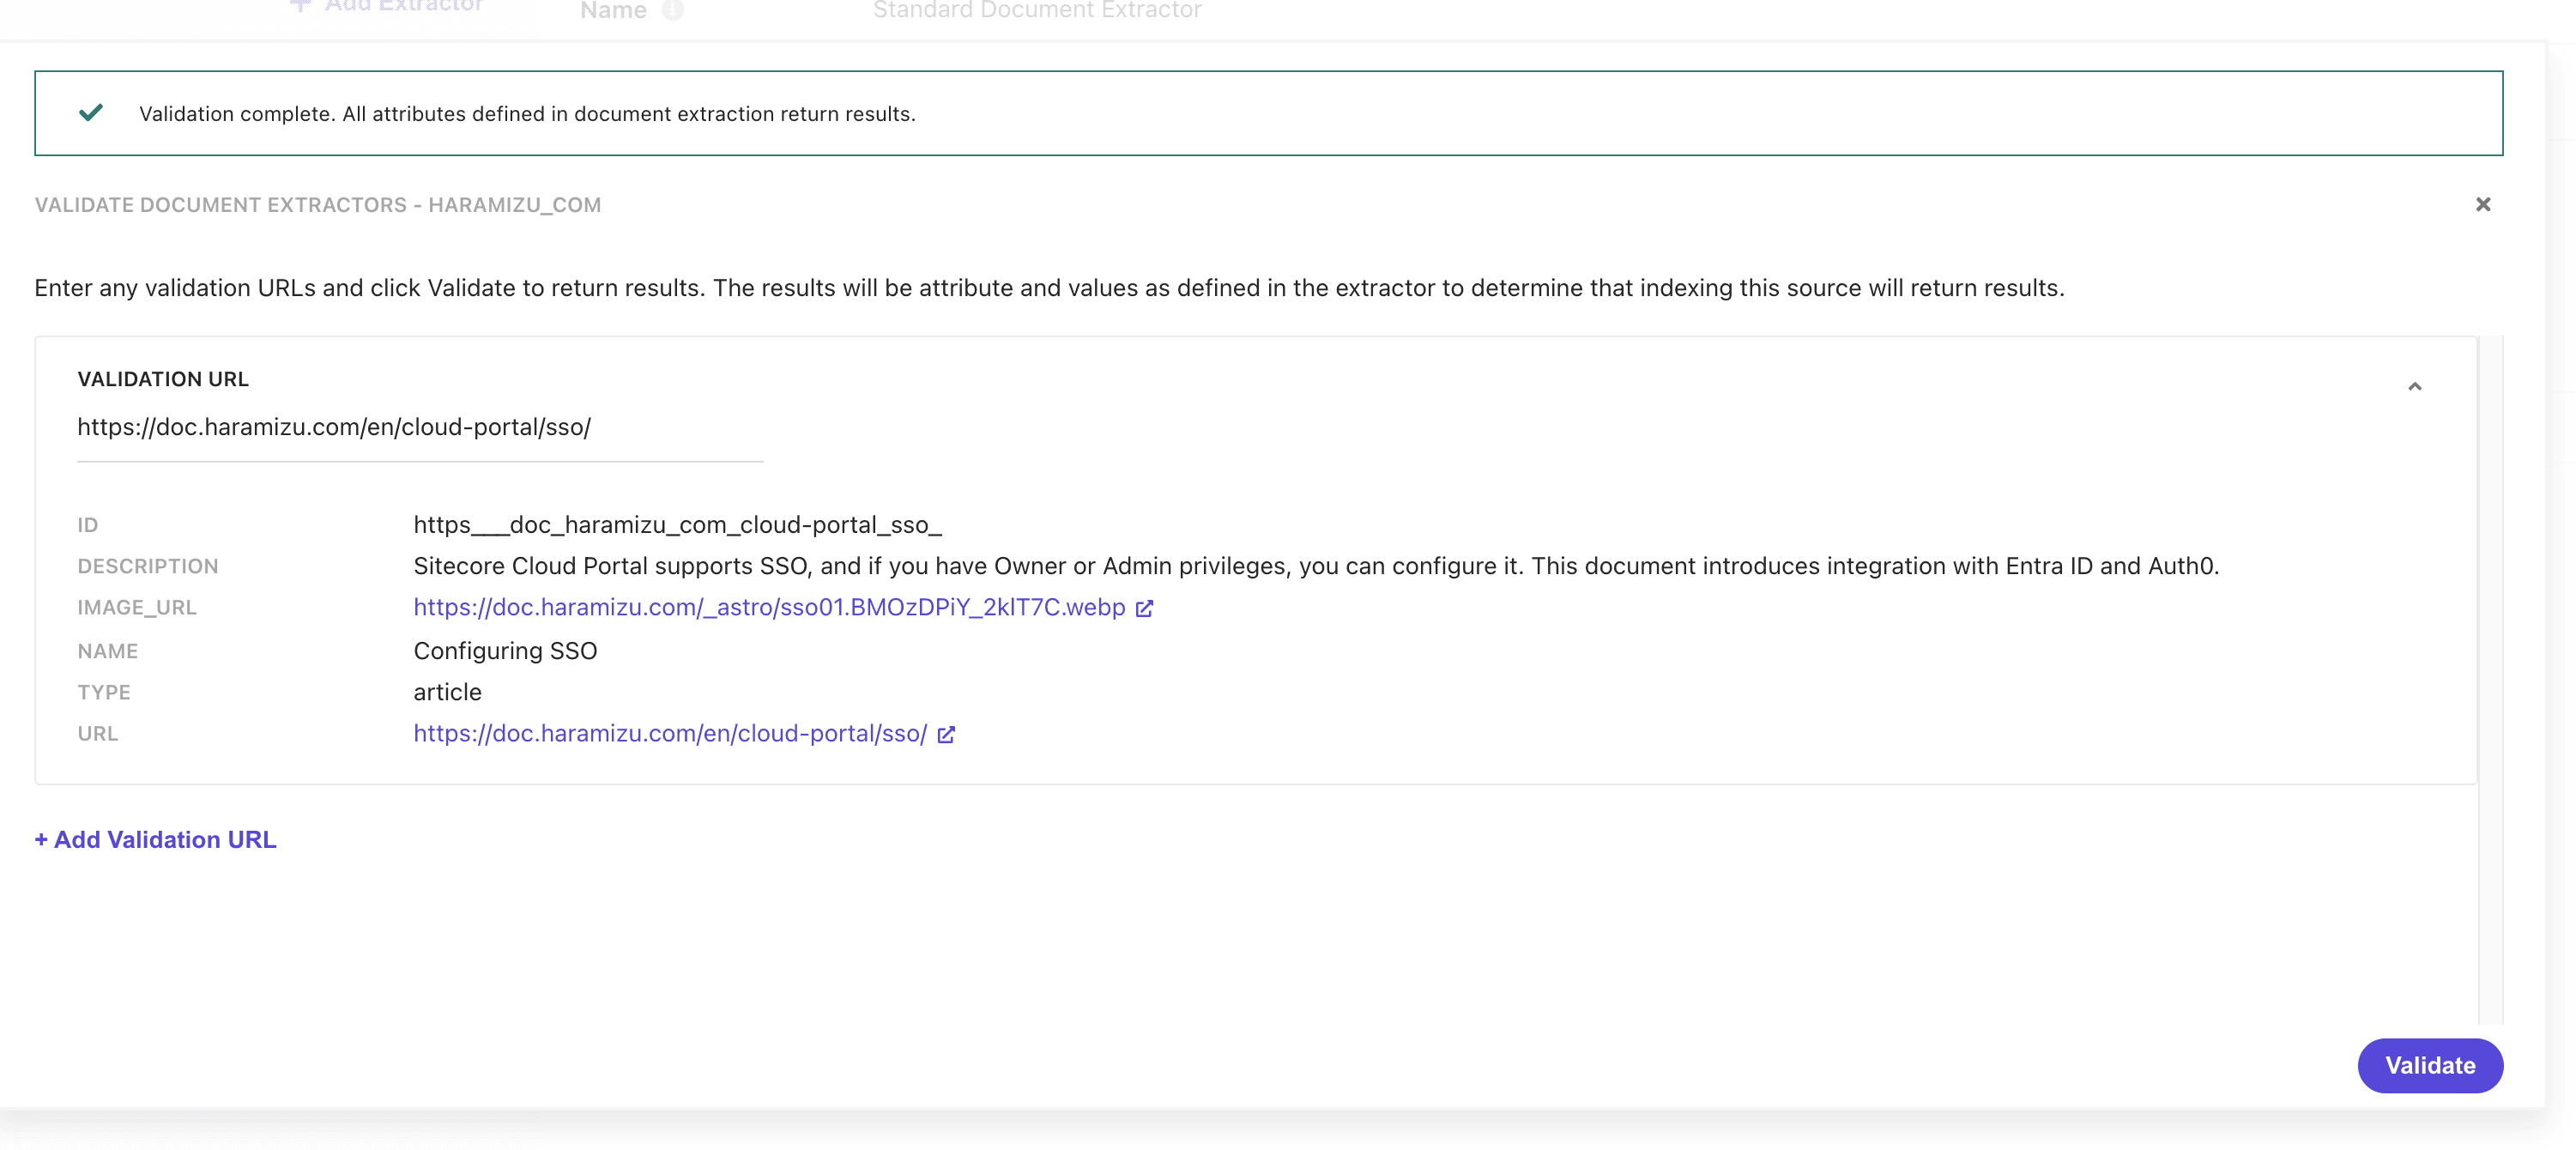Open the sso01 webp image URL link
Viewport: 2576px width, 1150px height.
[x=768, y=608]
